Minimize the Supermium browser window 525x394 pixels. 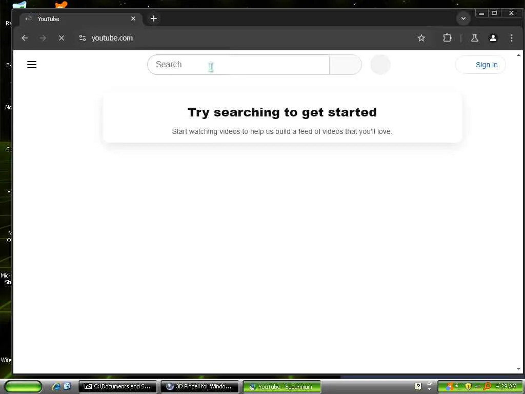pos(481,13)
